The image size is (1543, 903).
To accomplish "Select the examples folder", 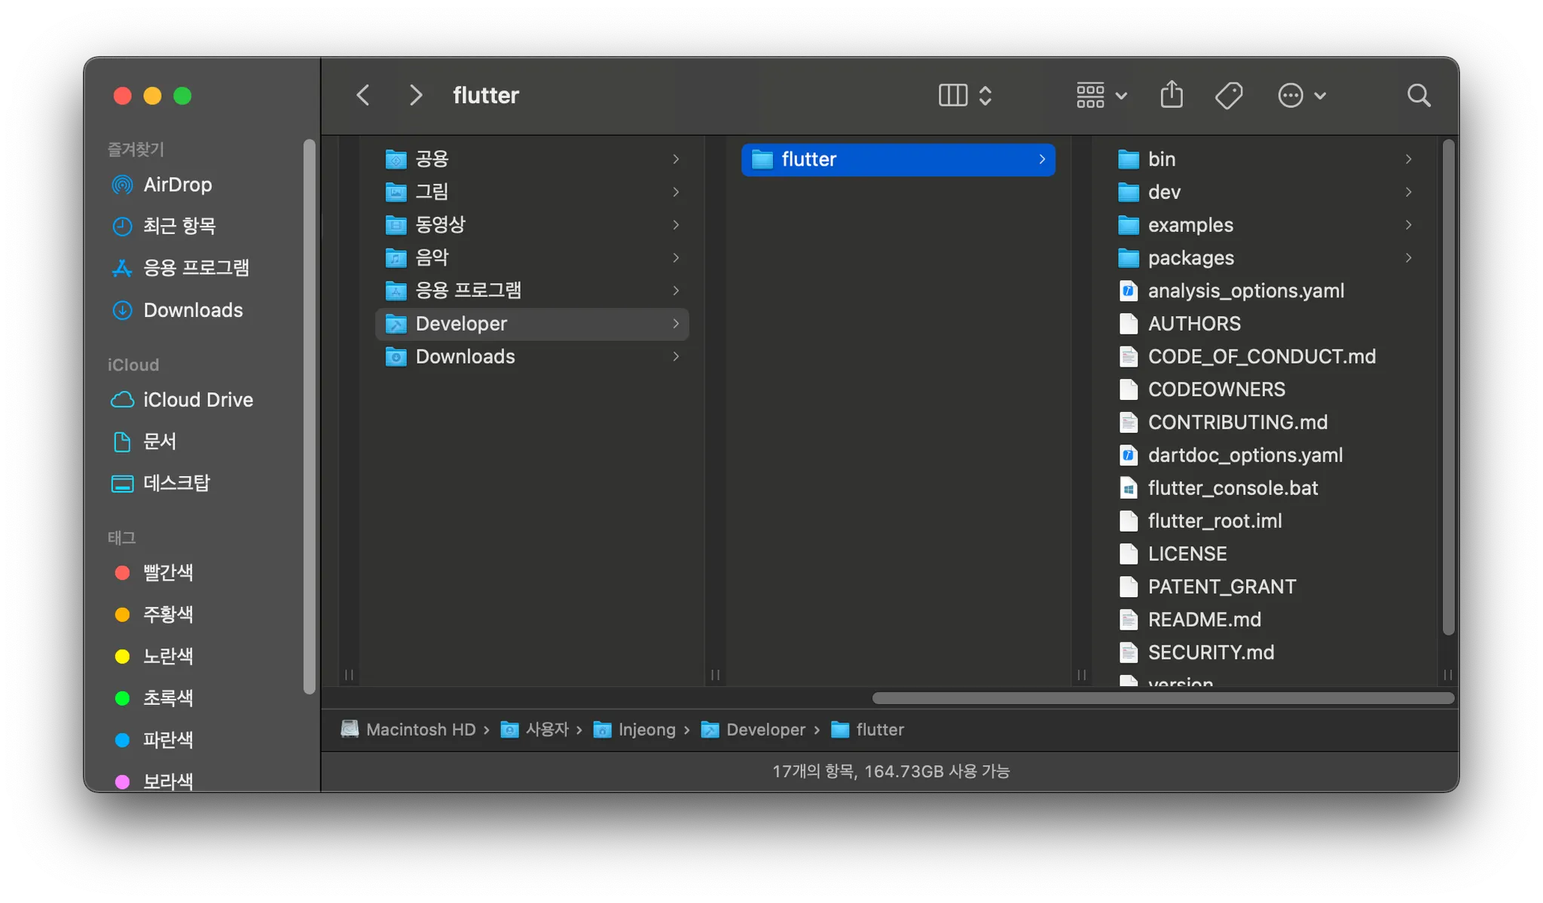I will click(1190, 225).
